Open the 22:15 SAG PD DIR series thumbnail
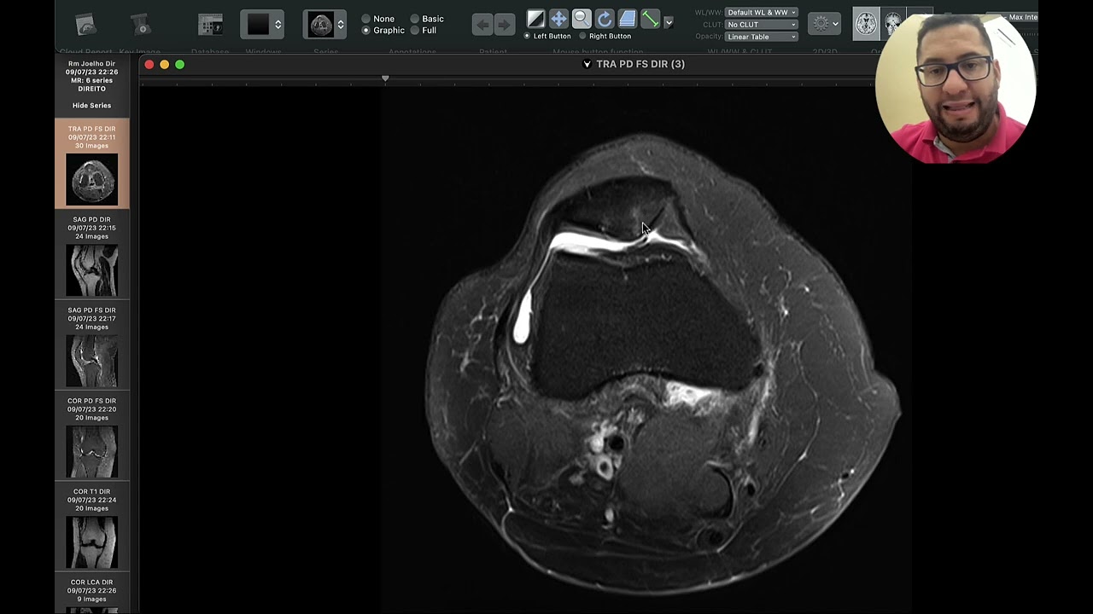 [x=92, y=255]
